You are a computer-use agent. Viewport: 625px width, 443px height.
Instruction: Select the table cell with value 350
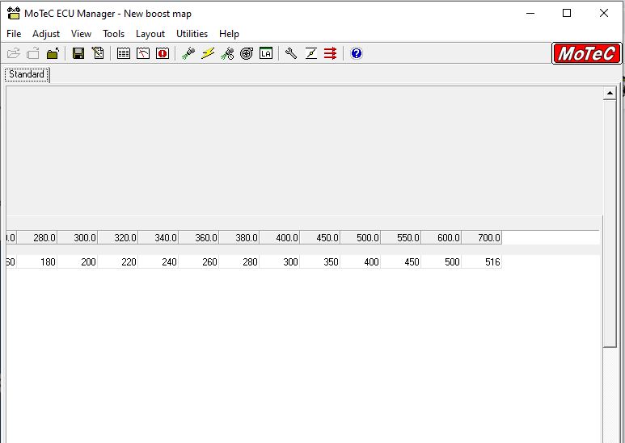(x=320, y=261)
